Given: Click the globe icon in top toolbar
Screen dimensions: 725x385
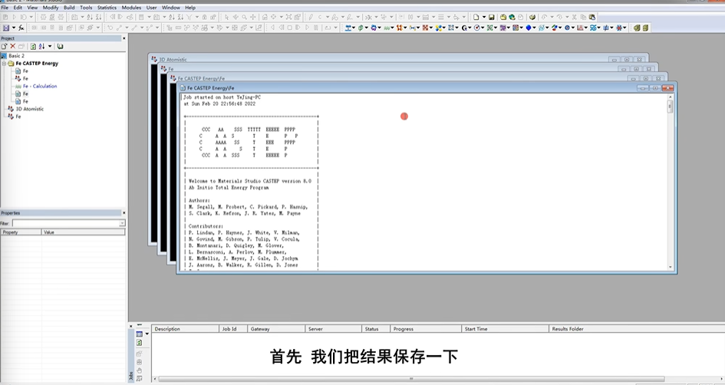Looking at the screenshot, I should pyautogui.click(x=512, y=17).
